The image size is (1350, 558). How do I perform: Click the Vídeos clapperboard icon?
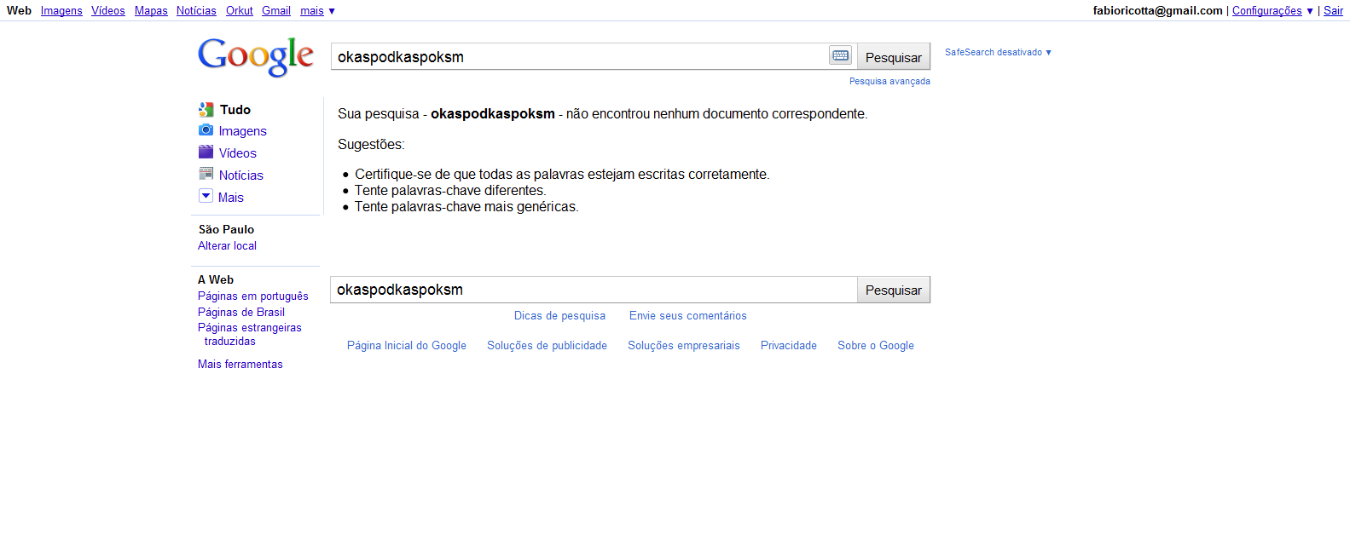[206, 152]
